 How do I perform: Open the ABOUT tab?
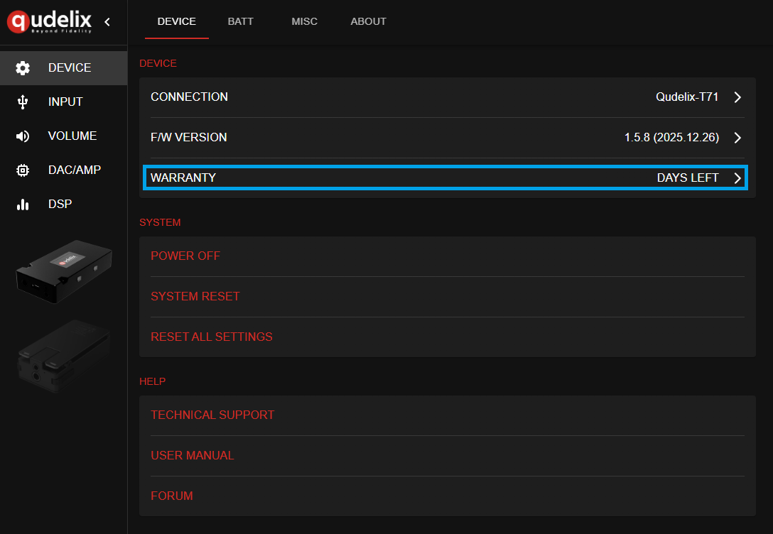tap(368, 21)
